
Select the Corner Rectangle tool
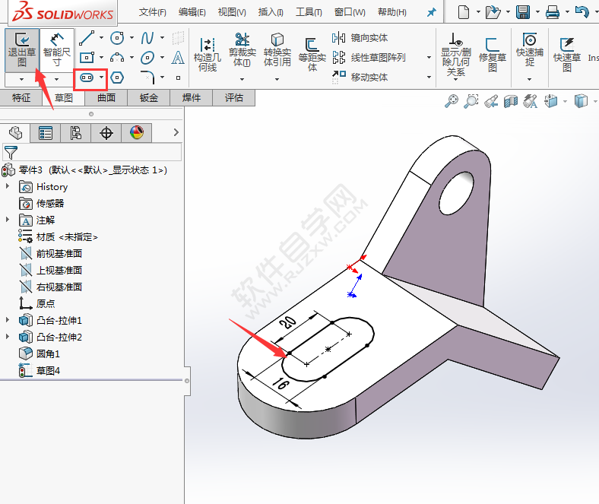tap(87, 58)
